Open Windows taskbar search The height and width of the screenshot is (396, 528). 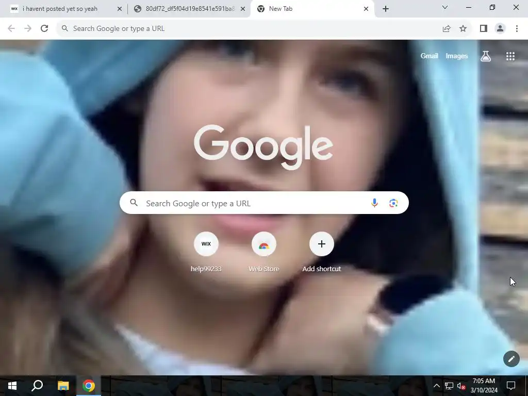coord(37,386)
